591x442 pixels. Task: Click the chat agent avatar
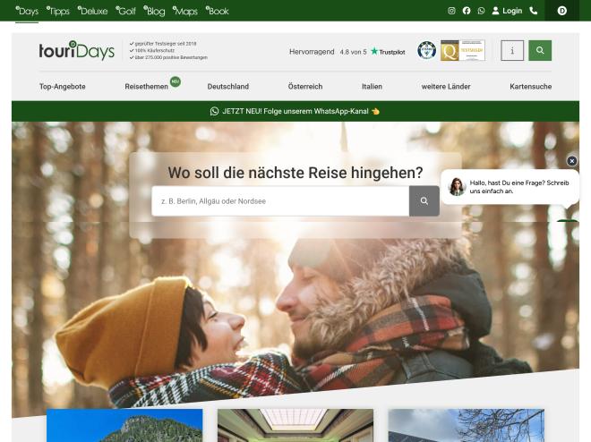click(457, 187)
